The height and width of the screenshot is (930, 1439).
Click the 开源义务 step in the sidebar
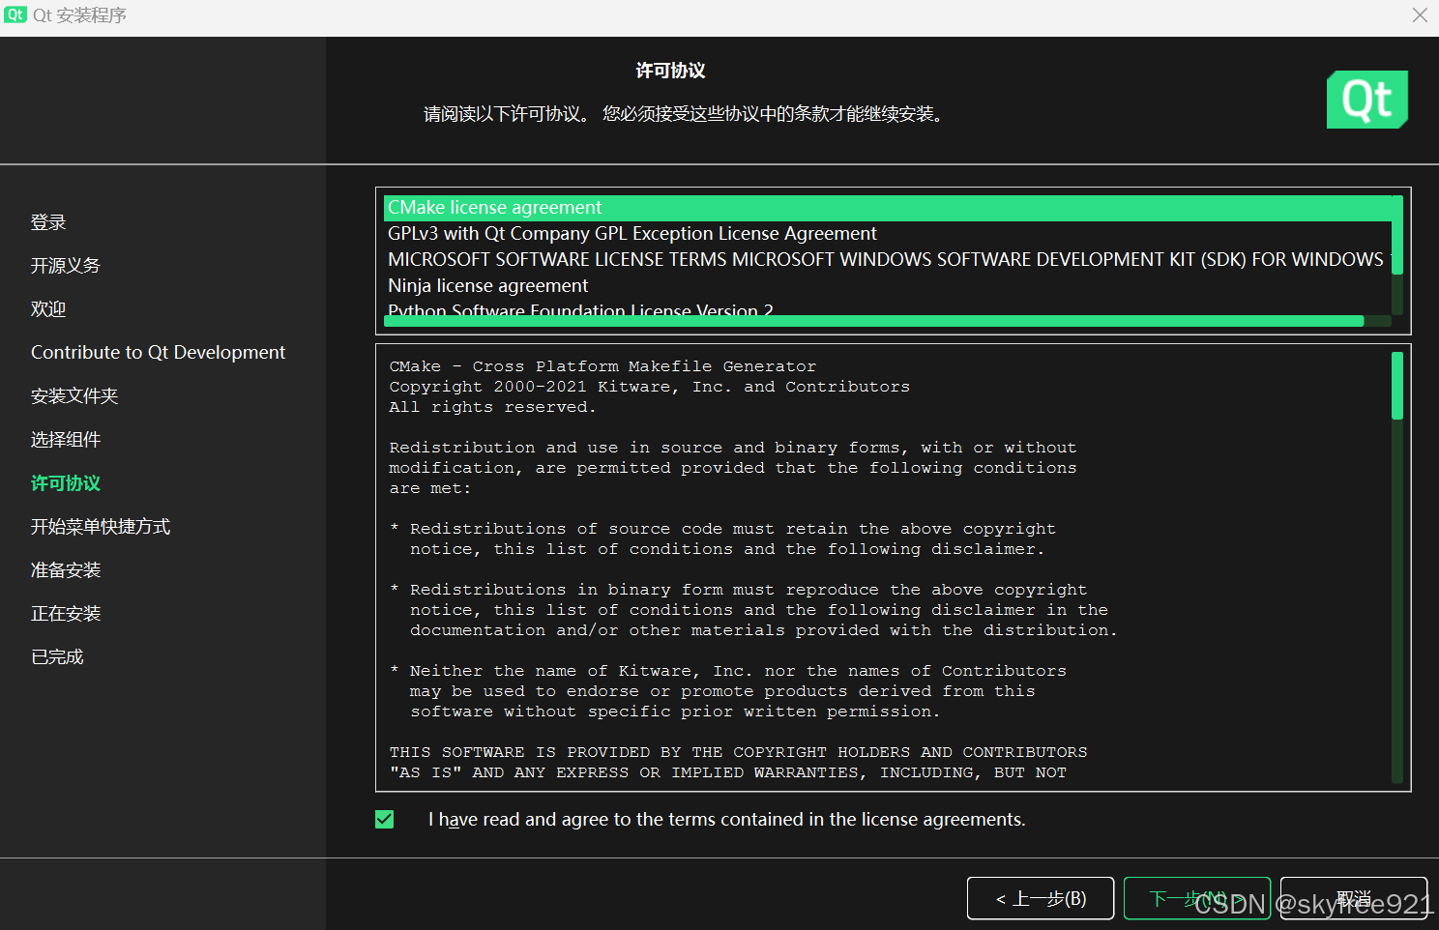[66, 266]
